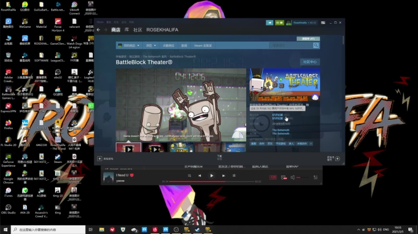
Task: Open Battle.net desktop shortcut
Action: click(x=58, y=6)
